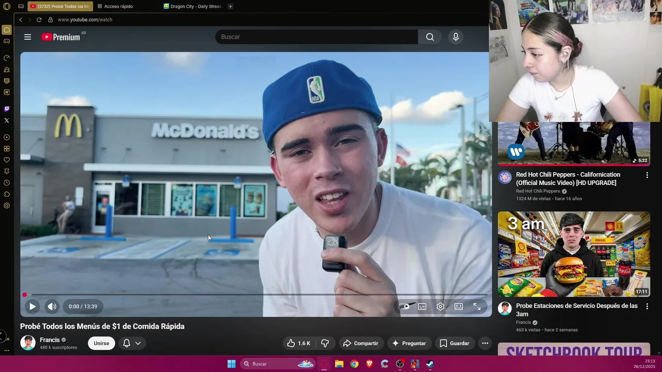This screenshot has width=662, height=372.
Task: Open Red Hot Chili Peppers Californication title
Action: 568,179
